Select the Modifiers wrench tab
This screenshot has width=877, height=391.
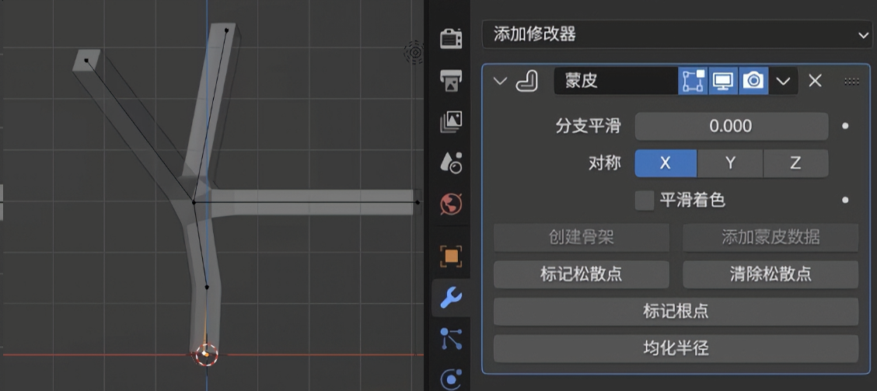tap(451, 298)
